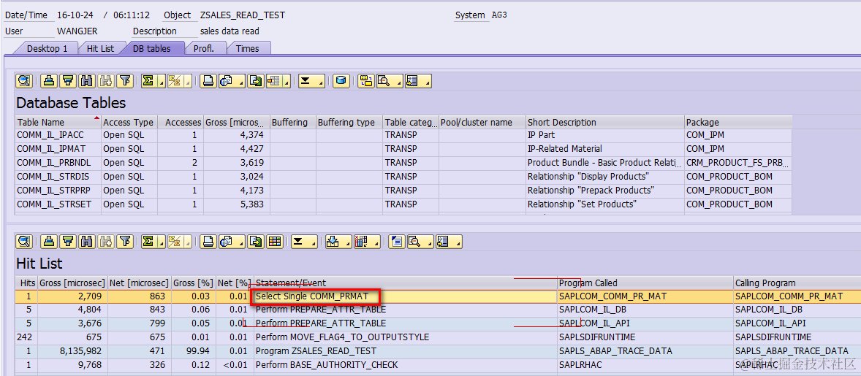The width and height of the screenshot is (861, 376).
Task: Select COMM_IL_STRSET table name cell
Action: 58,204
